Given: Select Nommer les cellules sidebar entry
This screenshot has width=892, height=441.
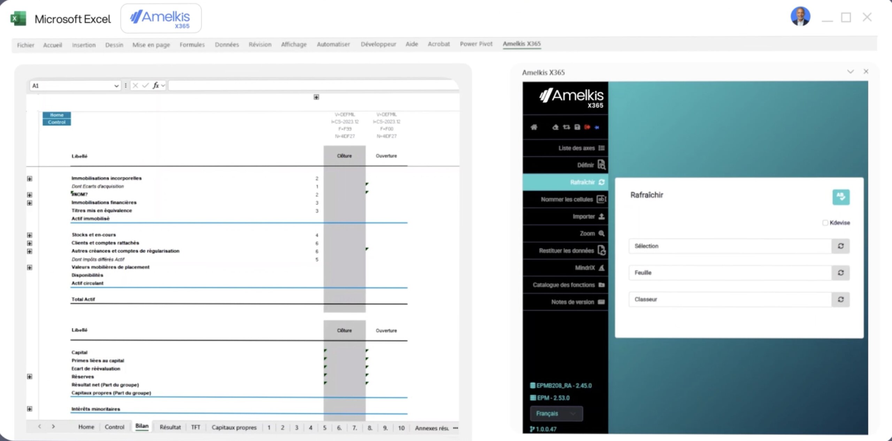Looking at the screenshot, I should pos(566,199).
